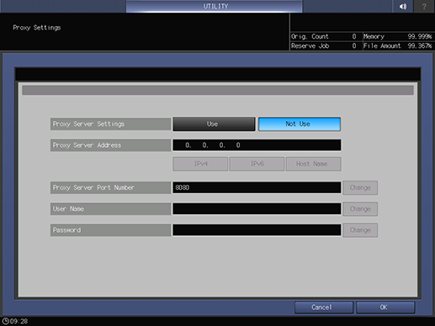Click the Memory 99.999% status entry
The height and width of the screenshot is (326, 435).
pos(398,36)
